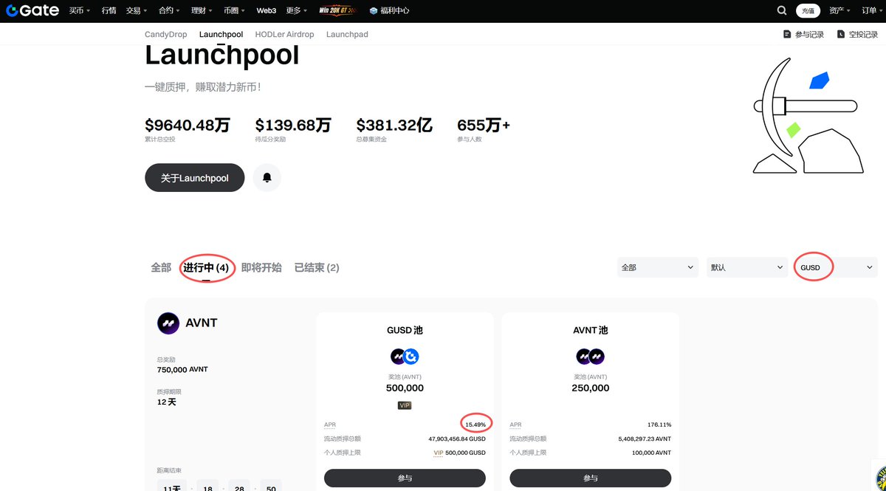Open the 全部 filter dropdown

(658, 267)
